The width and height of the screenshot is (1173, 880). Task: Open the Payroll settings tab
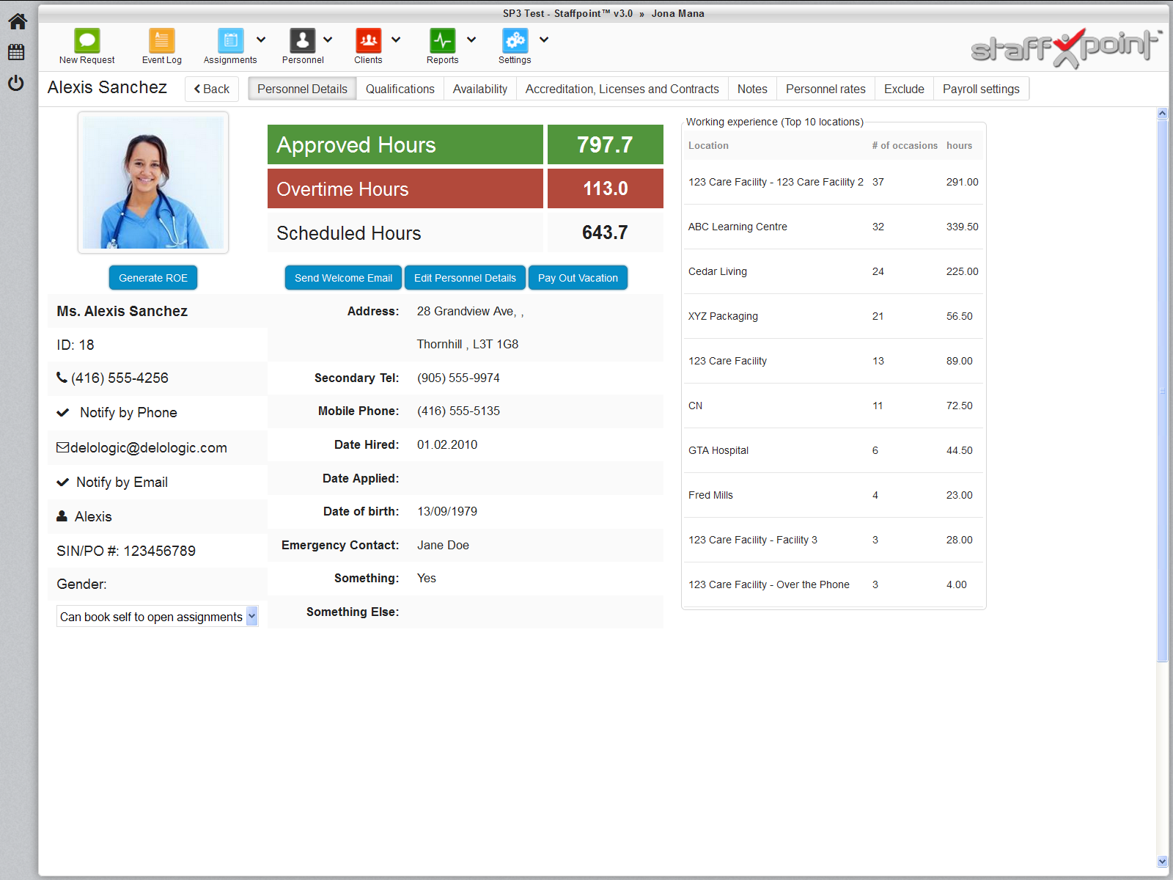pos(981,89)
